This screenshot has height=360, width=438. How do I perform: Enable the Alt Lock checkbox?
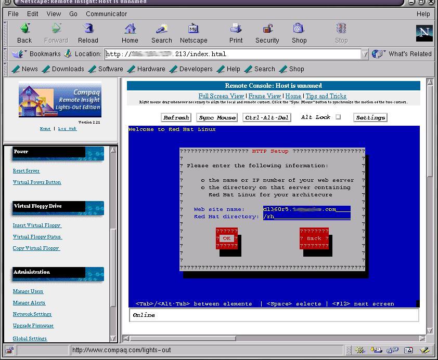pyautogui.click(x=339, y=117)
